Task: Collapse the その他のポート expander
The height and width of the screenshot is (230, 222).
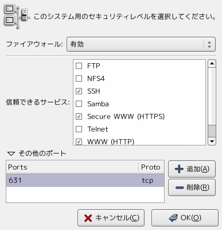Action: pyautogui.click(x=11, y=154)
